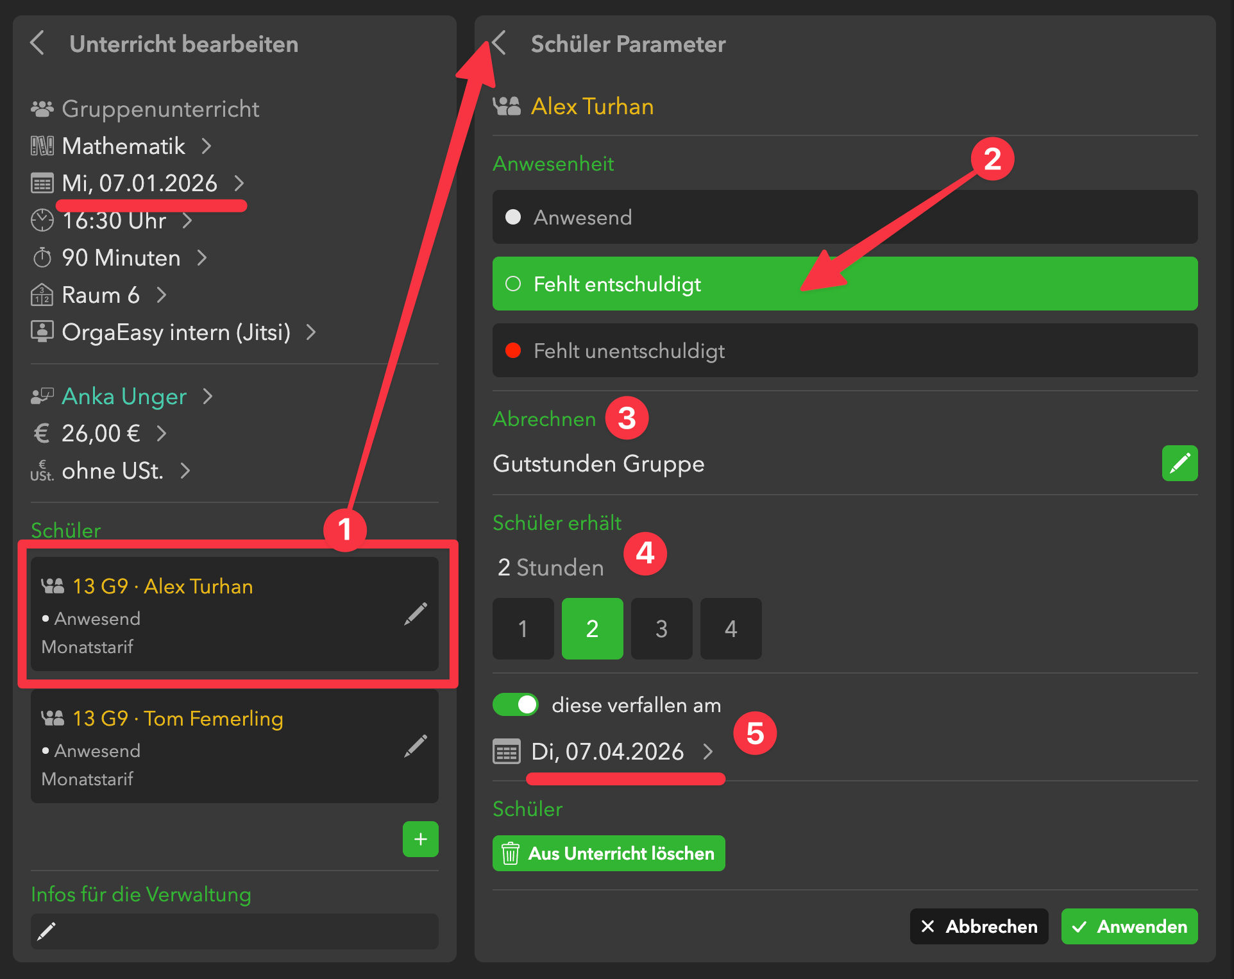Select Fehlt entschuldigt attendance option
This screenshot has width=1234, height=979.
coord(844,284)
